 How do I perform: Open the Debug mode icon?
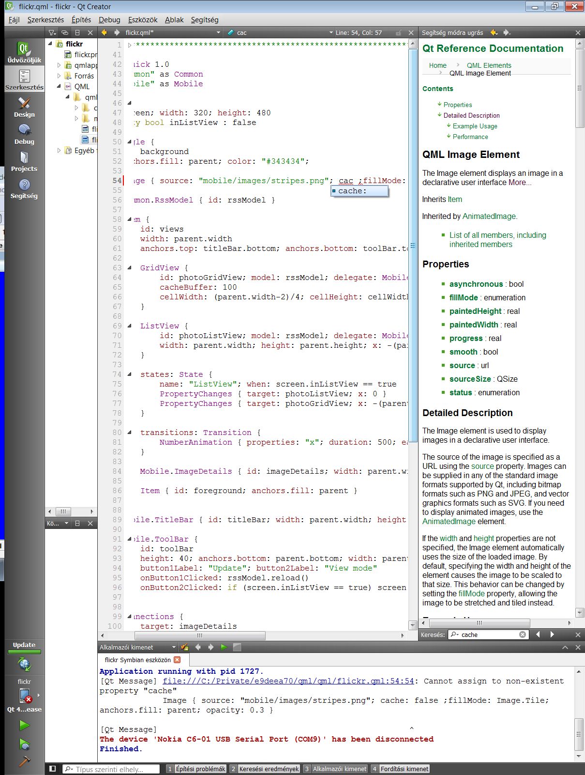[24, 134]
